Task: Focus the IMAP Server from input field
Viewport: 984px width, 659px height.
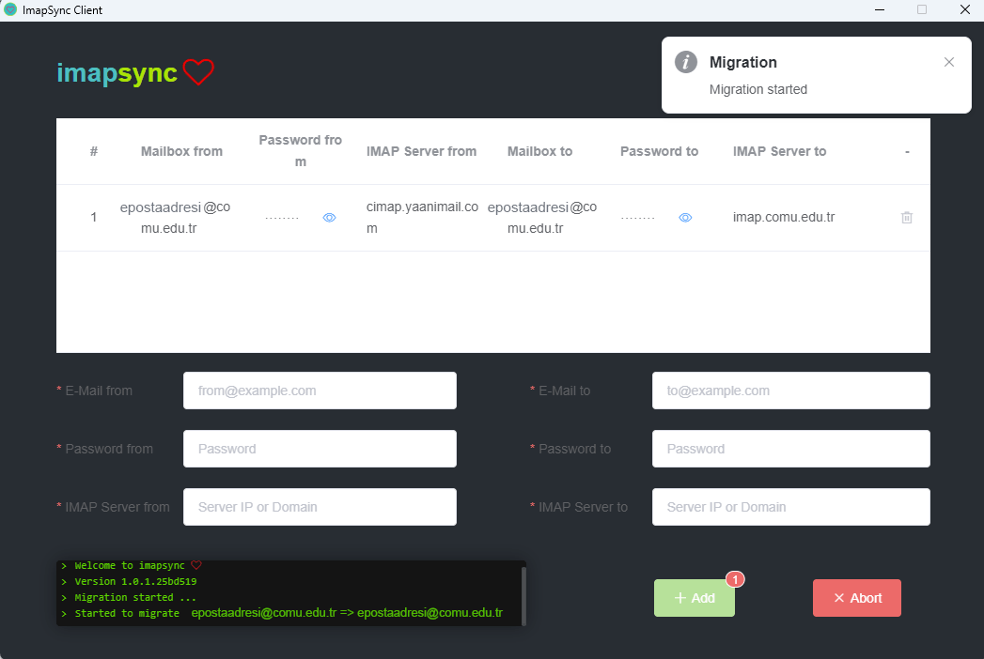Action: [320, 507]
